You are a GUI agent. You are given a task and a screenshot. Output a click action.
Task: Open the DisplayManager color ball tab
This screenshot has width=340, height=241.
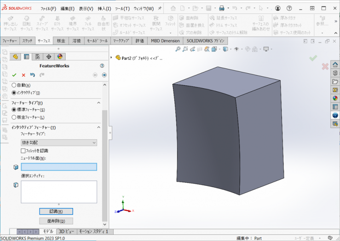[x=60, y=57]
